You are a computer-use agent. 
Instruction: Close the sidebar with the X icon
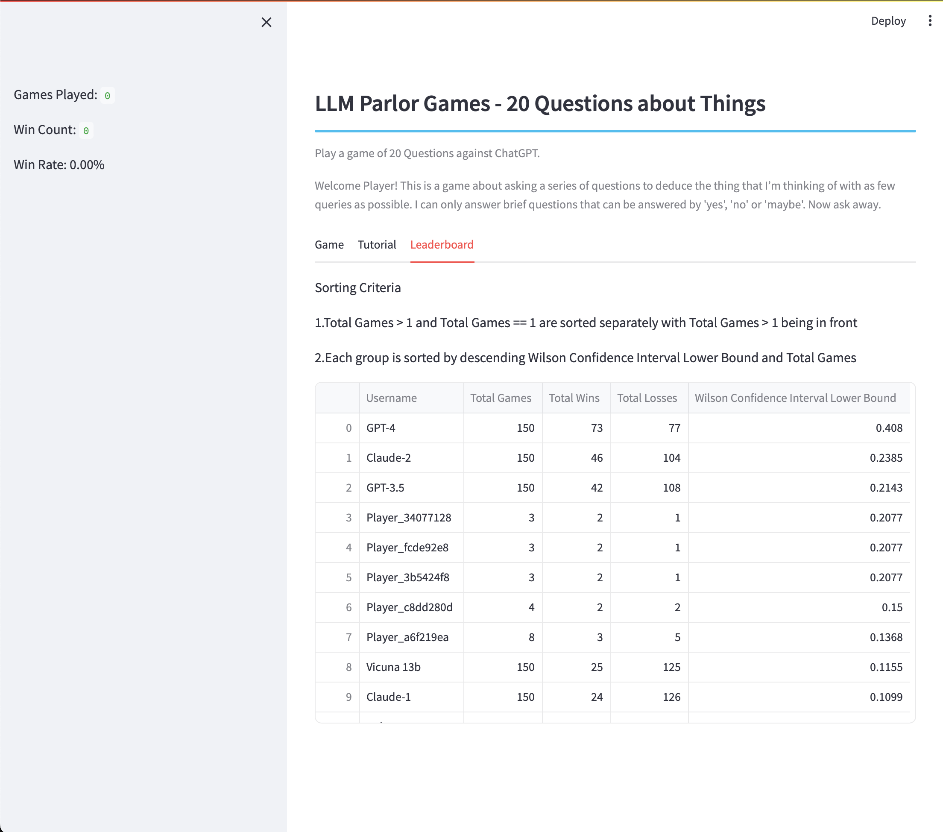coord(266,22)
